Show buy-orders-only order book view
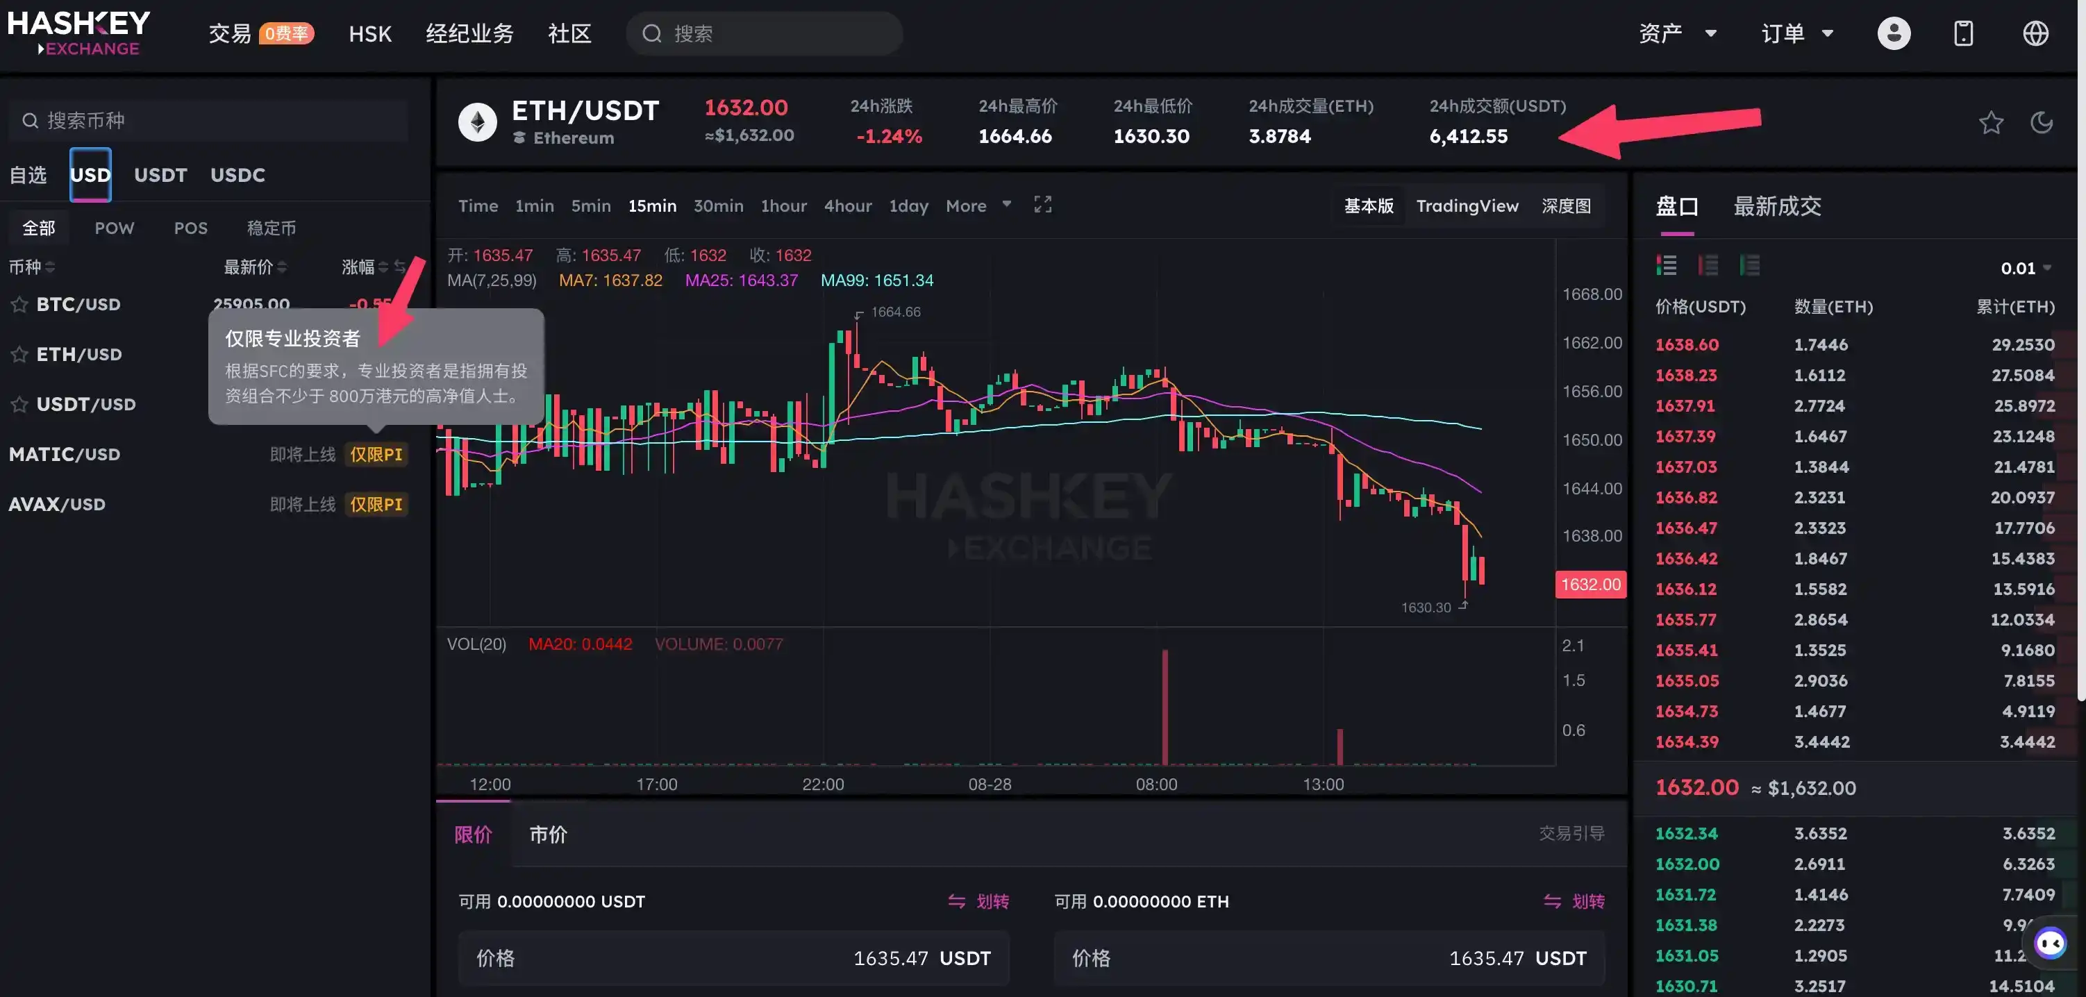Image resolution: width=2086 pixels, height=997 pixels. click(x=1749, y=266)
